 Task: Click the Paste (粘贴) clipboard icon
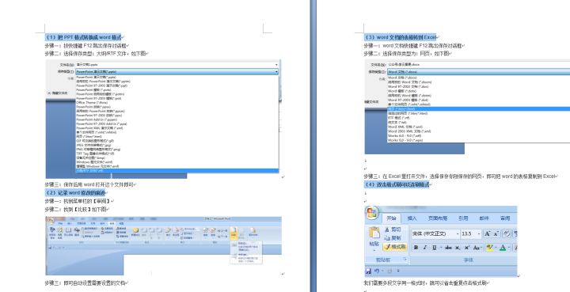click(374, 233)
